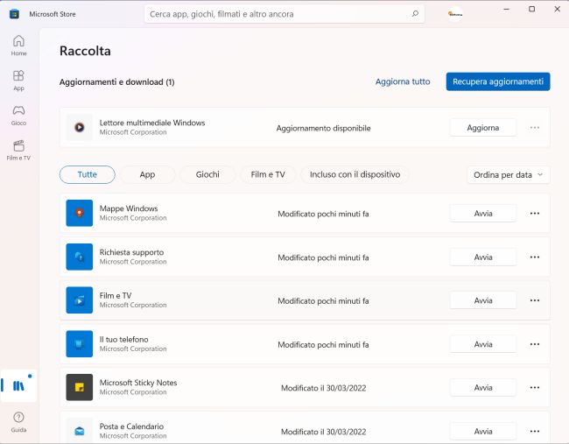
Task: Maximize the Microsoft Store window
Action: click(x=531, y=9)
